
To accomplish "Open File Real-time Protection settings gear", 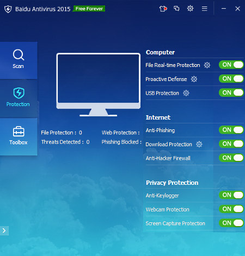I will tap(207, 65).
